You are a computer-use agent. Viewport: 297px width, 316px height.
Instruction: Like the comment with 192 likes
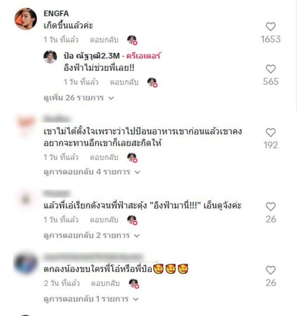(271, 133)
